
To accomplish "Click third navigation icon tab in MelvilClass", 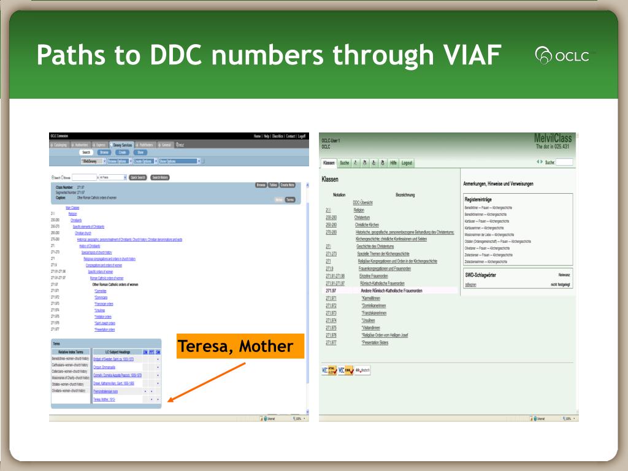I will pyautogui.click(x=373, y=163).
